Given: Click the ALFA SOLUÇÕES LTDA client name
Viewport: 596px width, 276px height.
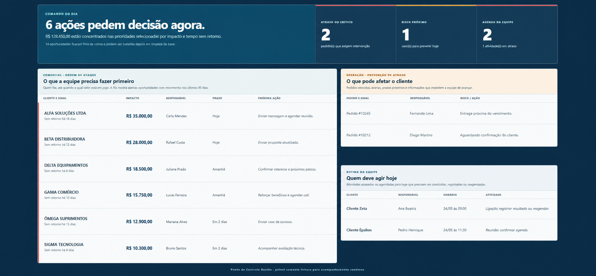Looking at the screenshot, I should [65, 113].
